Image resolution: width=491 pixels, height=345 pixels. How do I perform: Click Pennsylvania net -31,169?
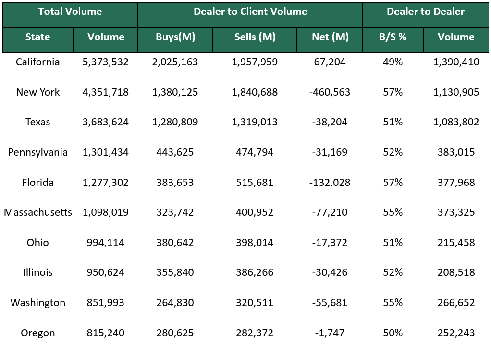point(330,152)
